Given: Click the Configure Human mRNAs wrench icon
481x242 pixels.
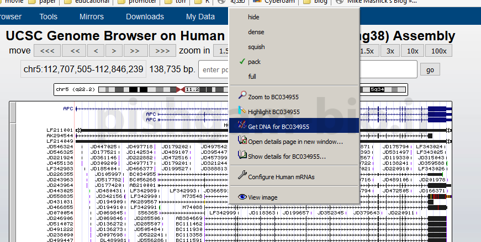Looking at the screenshot, I should click(241, 176).
